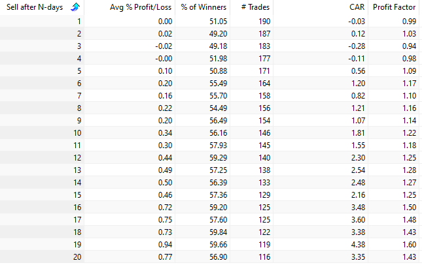Click the sort arrow icon beside Sell after N-days
The image size is (422, 265).
click(x=75, y=8)
